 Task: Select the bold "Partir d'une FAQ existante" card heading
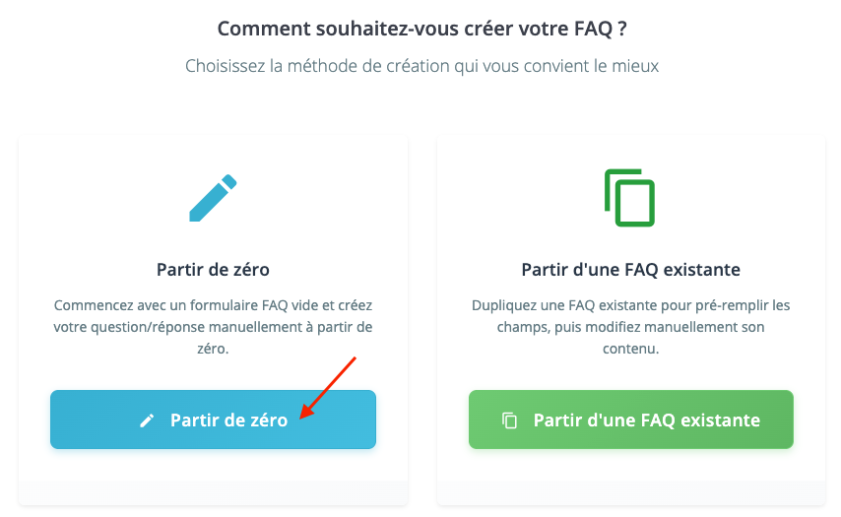coord(630,269)
